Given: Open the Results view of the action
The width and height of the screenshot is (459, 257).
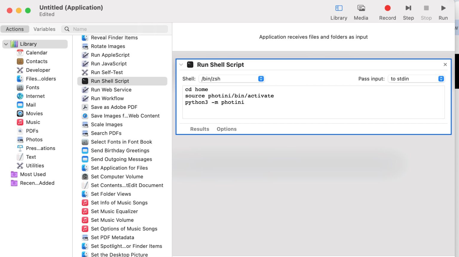Looking at the screenshot, I should coord(199,129).
